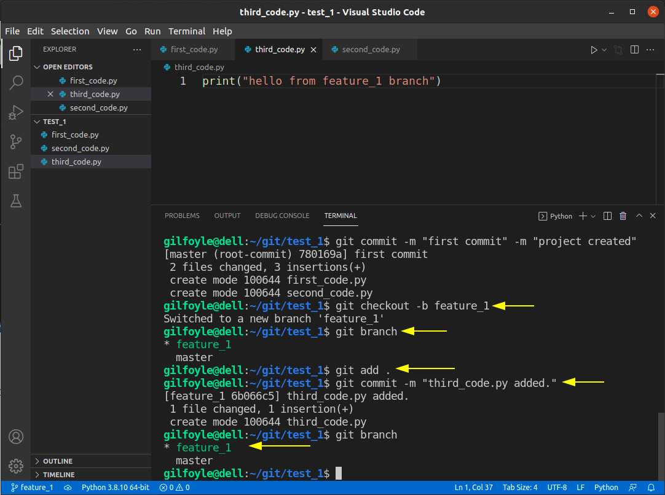Open notifications bell in status bar
Screen dimensions: 665x495
[x=651, y=488]
